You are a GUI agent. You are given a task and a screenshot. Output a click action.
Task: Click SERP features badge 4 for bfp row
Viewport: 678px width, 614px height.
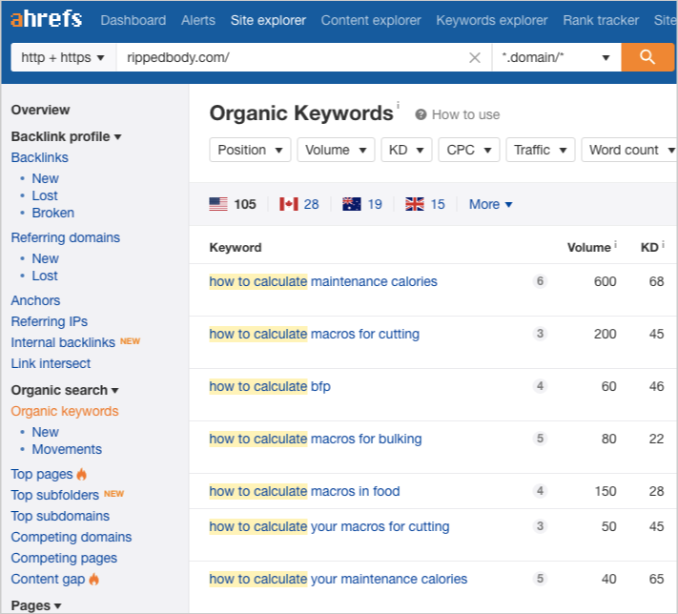tap(540, 386)
